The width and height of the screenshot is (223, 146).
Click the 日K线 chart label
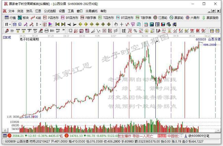7,38
